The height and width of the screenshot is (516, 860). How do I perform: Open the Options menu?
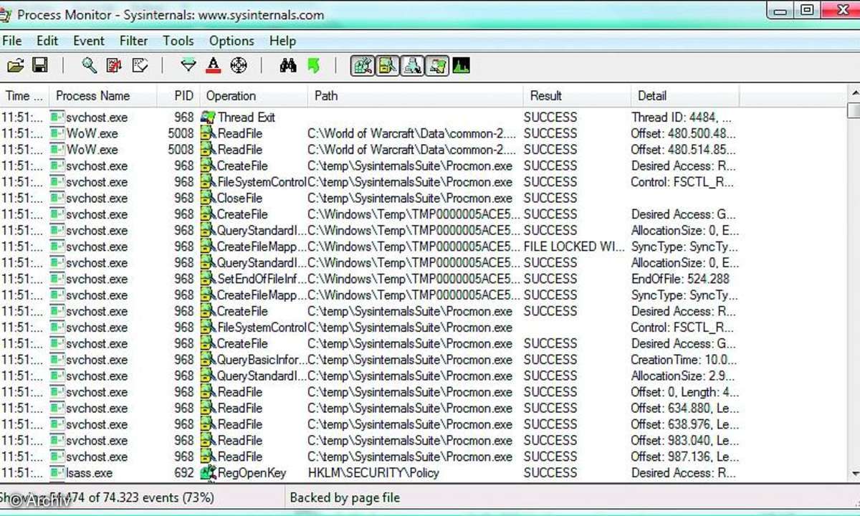(231, 41)
